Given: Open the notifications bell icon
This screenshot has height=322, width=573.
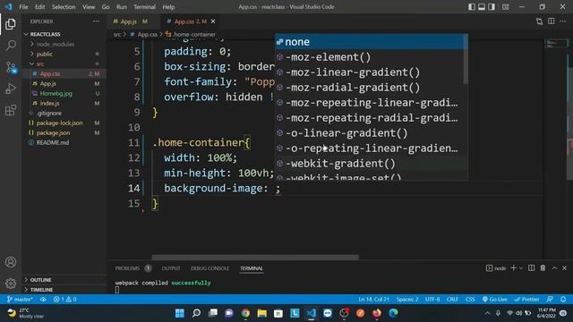Looking at the screenshot, I should pos(563,299).
